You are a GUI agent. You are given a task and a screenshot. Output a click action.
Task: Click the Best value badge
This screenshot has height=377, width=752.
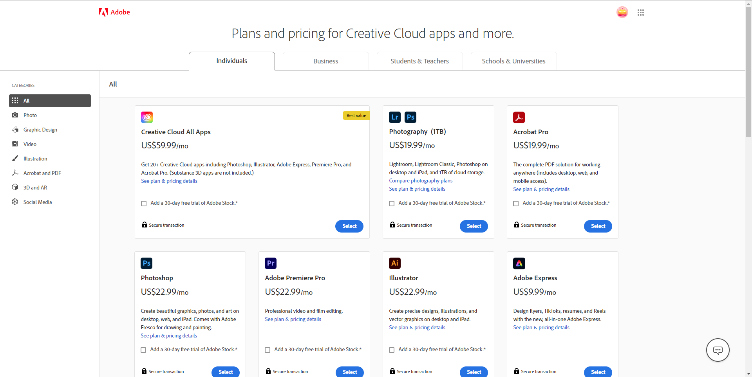[x=356, y=115]
